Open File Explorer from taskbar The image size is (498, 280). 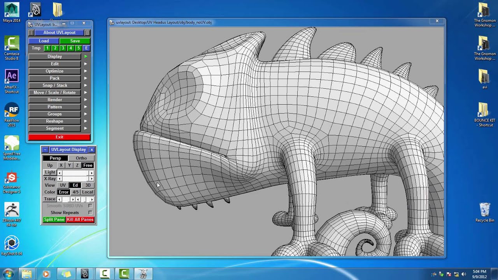(26, 274)
